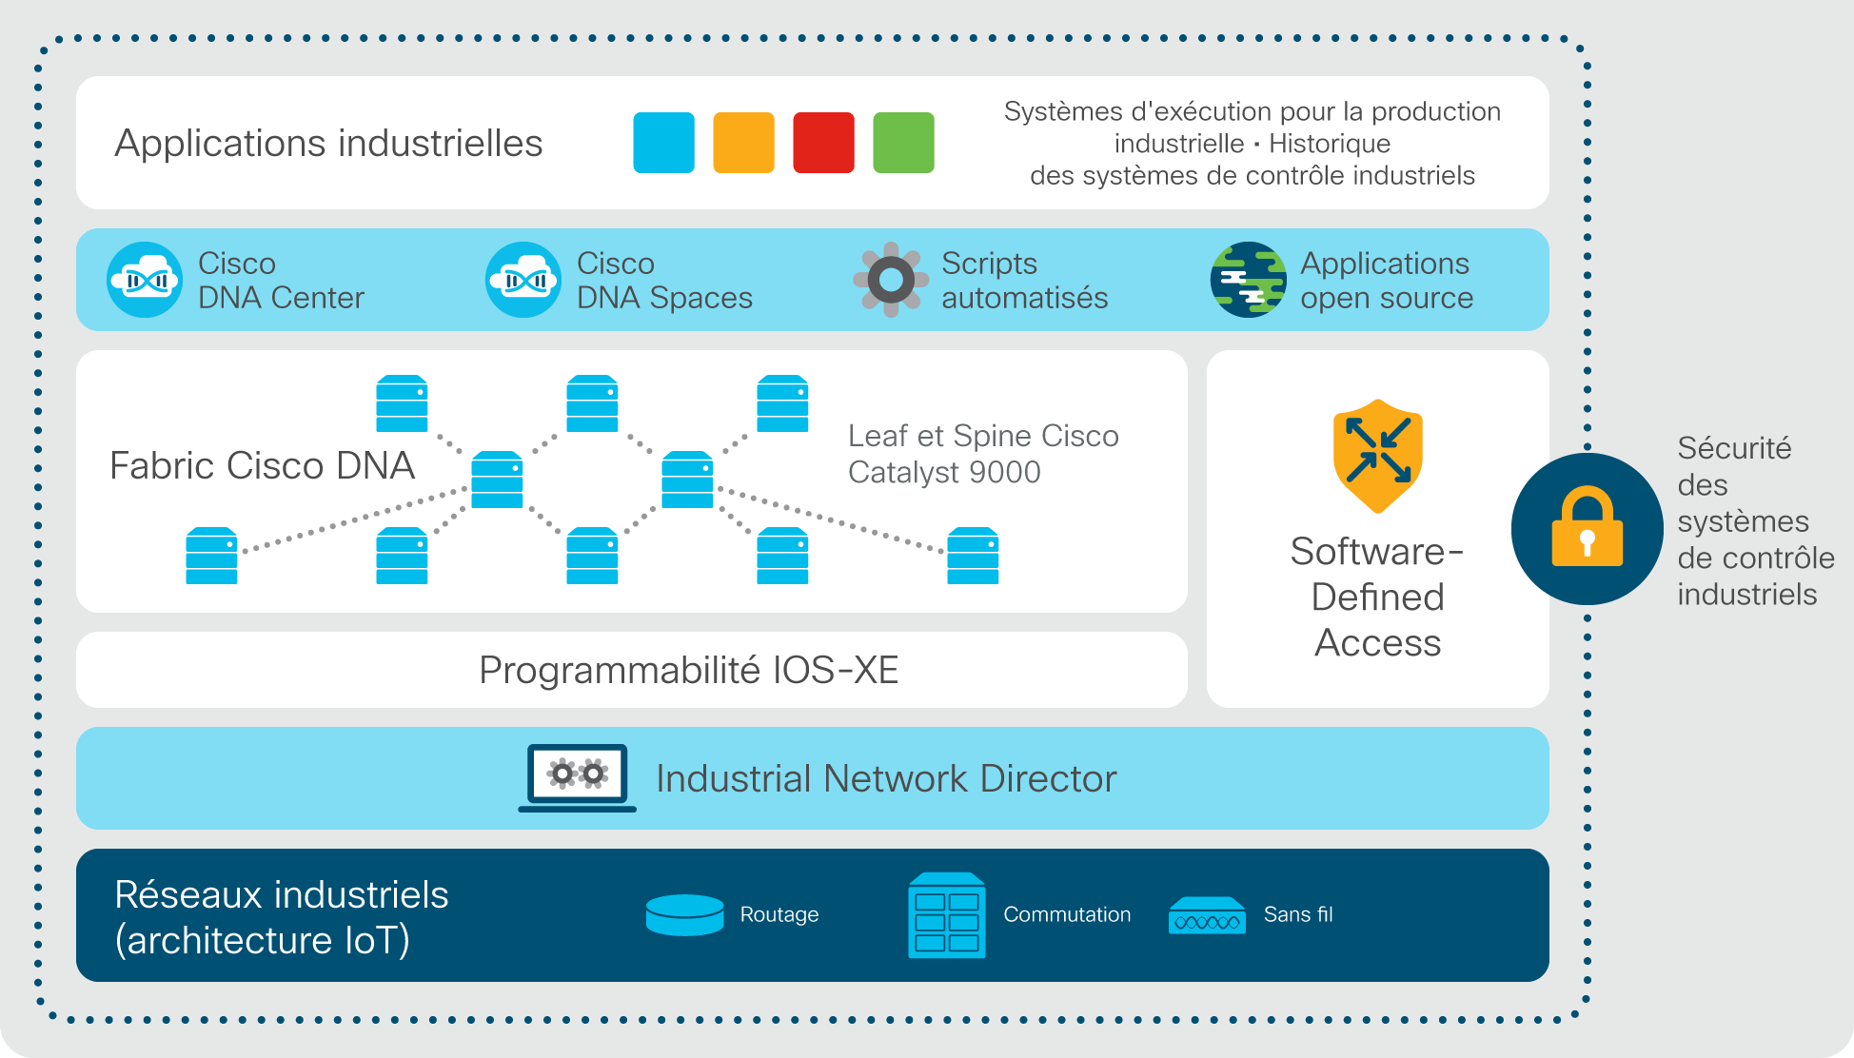Click the Routage router icon
Viewport: 1854px width, 1058px height.
click(685, 915)
